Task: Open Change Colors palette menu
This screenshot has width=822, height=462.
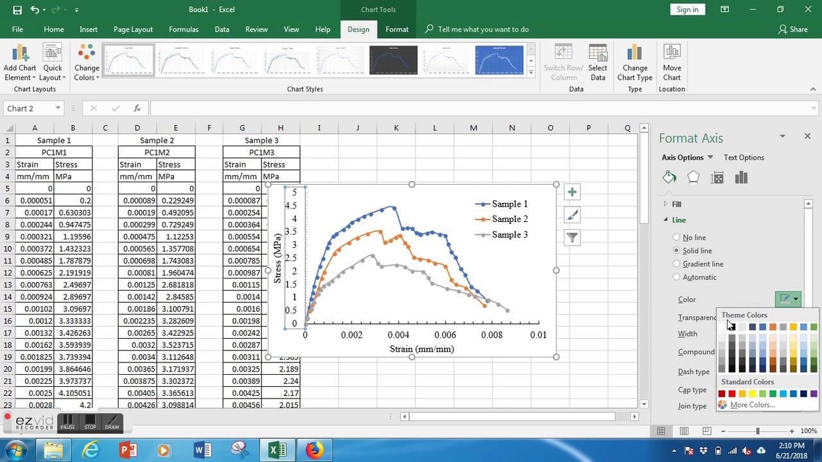Action: (x=87, y=64)
